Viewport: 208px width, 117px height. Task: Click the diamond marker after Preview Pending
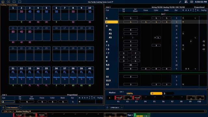pos(30,111)
